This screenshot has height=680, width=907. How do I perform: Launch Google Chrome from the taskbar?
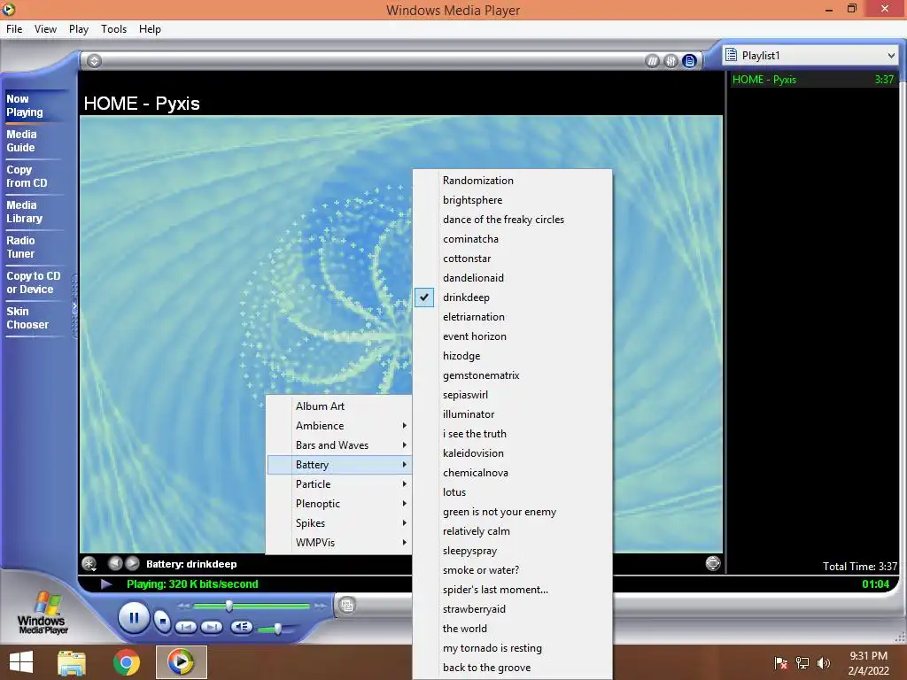click(x=126, y=662)
